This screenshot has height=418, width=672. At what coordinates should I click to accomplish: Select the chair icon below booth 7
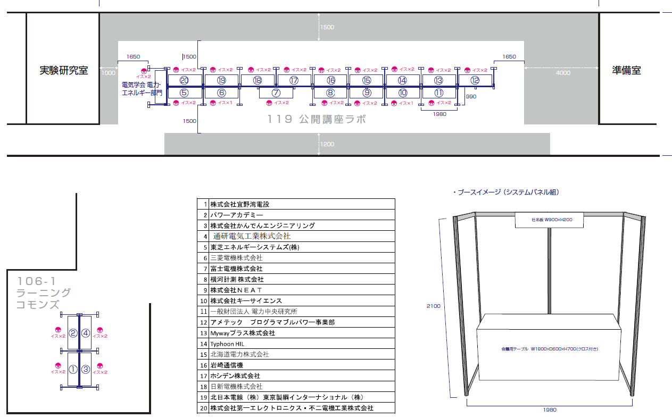269,103
